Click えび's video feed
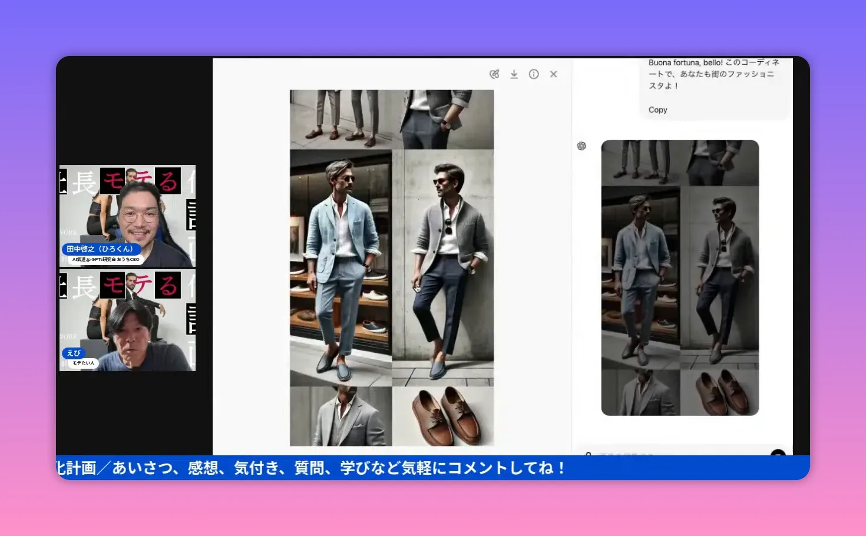Screen dimensions: 866x536 tap(127, 321)
